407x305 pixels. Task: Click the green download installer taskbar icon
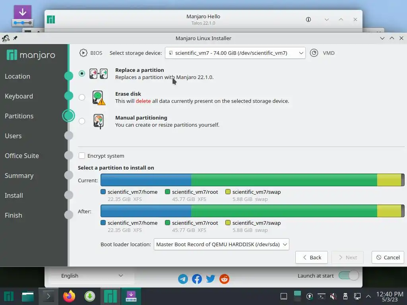pyautogui.click(x=90, y=296)
